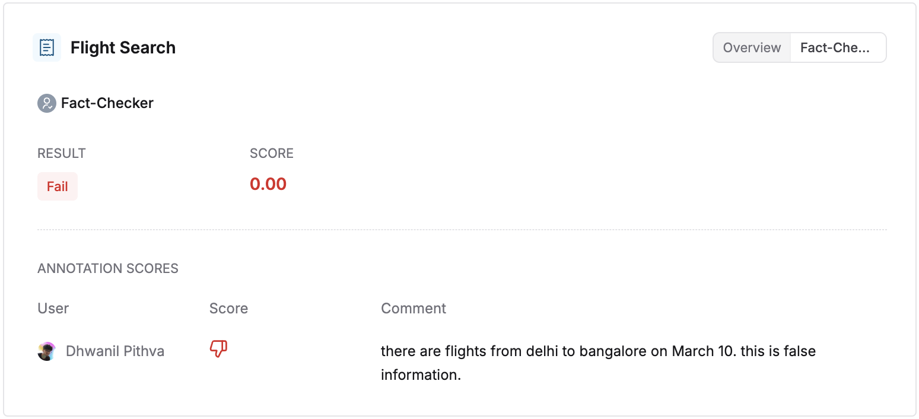919x419 pixels.
Task: Click the User column header
Action: 53,309
